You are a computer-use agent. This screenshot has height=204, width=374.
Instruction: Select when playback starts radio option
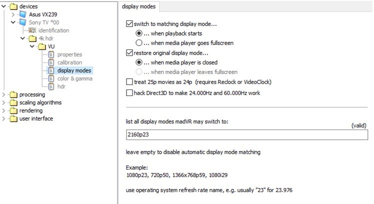click(x=139, y=33)
